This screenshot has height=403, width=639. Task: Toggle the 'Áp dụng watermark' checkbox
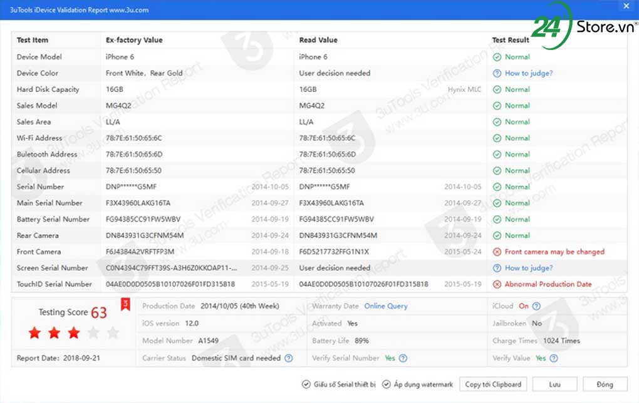[x=387, y=384]
